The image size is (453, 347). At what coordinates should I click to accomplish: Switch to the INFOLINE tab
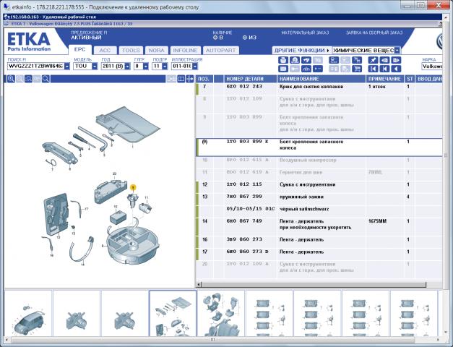(185, 51)
